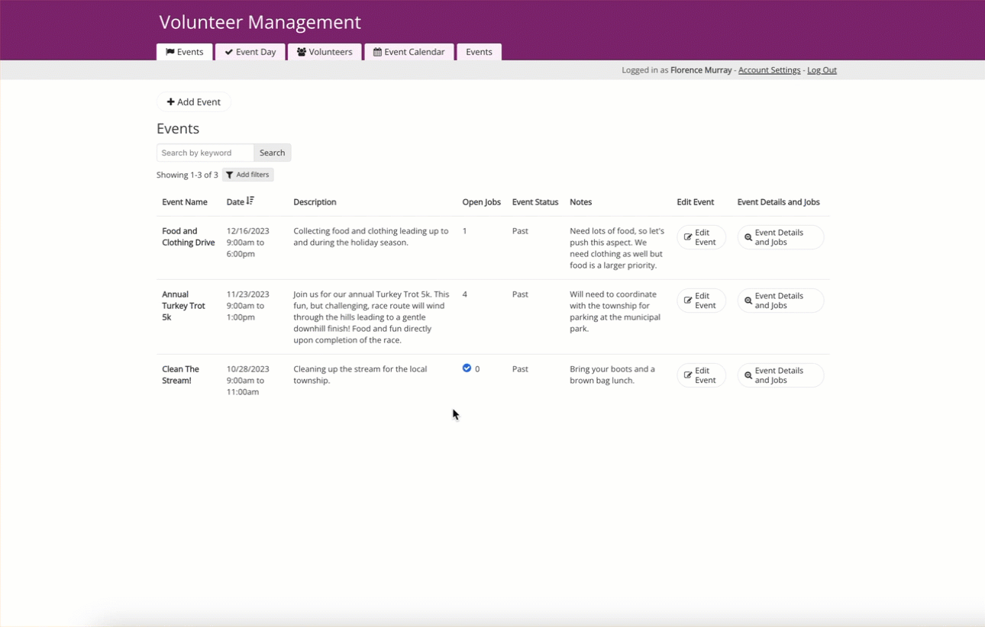View Annual Turkey Trot 5k details and jobs
The height and width of the screenshot is (627, 985).
[780, 301]
